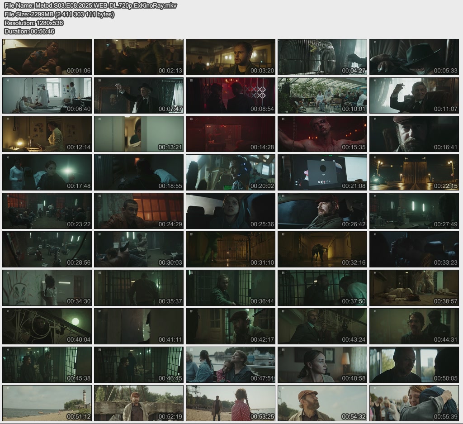Select the night street frame at 00:22:15
The height and width of the screenshot is (424, 463).
414,172
